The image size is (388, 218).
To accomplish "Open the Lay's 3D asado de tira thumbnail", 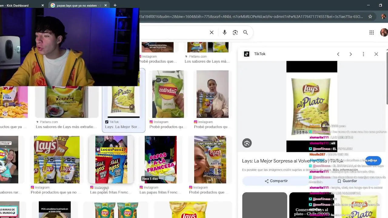I will point(57,160).
